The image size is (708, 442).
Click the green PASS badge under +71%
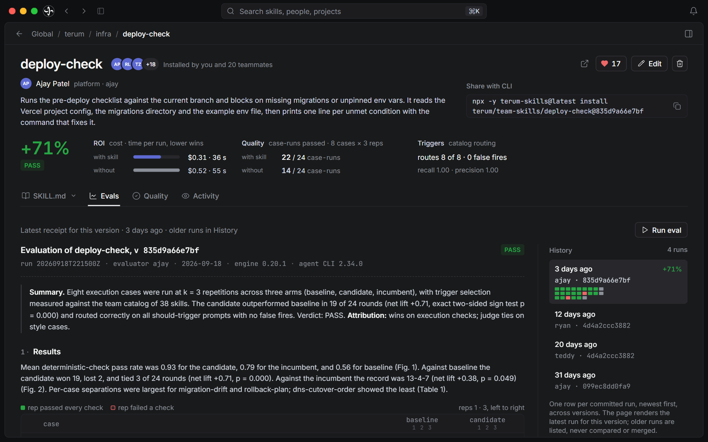[x=32, y=165]
